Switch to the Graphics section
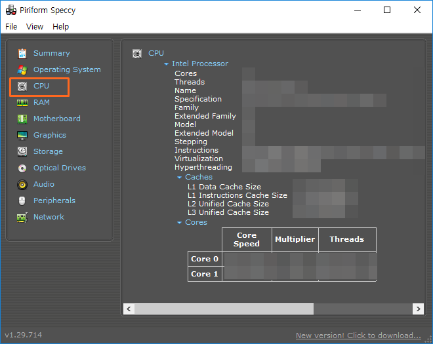The width and height of the screenshot is (433, 344). pos(50,135)
